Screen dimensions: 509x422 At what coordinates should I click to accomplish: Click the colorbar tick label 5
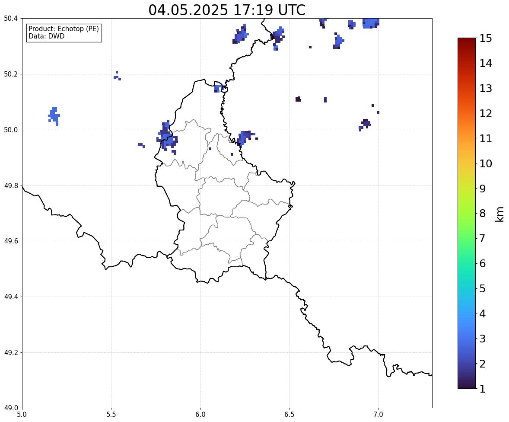click(x=483, y=288)
